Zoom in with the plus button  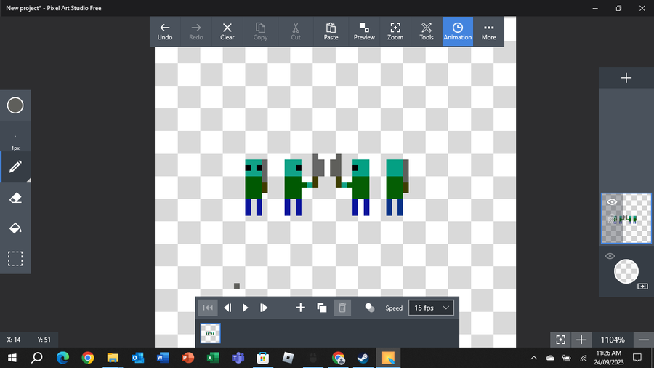click(x=581, y=340)
